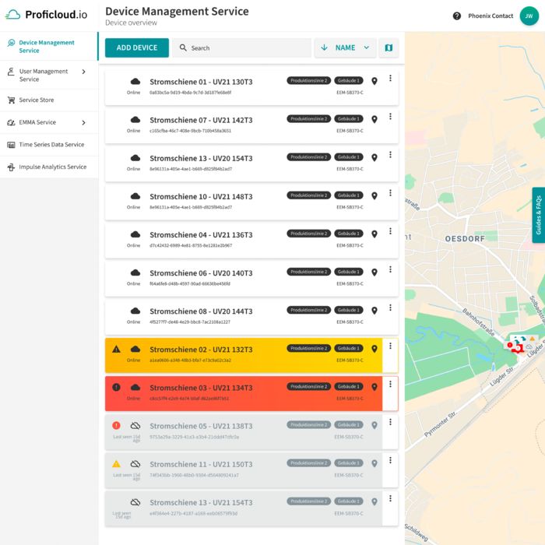This screenshot has height=545, width=545.
Task: Click error icon on Stromschiene 03
Action: coord(117,387)
